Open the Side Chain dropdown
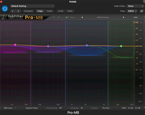Viewport: 145px width, 115px height. click(135, 6)
